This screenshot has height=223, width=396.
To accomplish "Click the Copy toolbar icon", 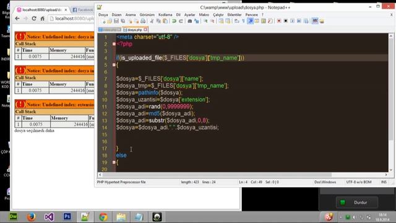I will [158, 21].
